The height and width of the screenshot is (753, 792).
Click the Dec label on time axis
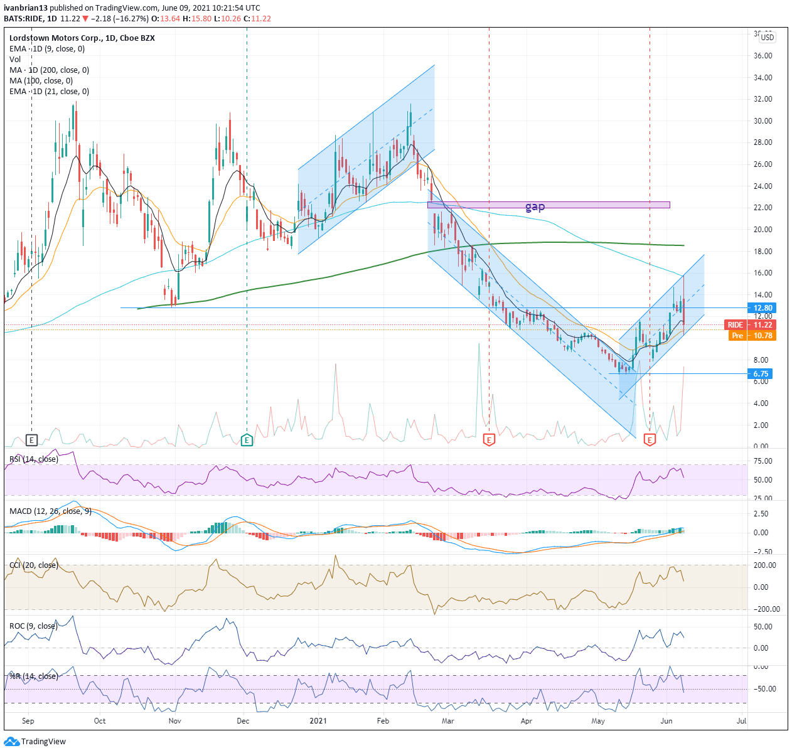(x=242, y=721)
